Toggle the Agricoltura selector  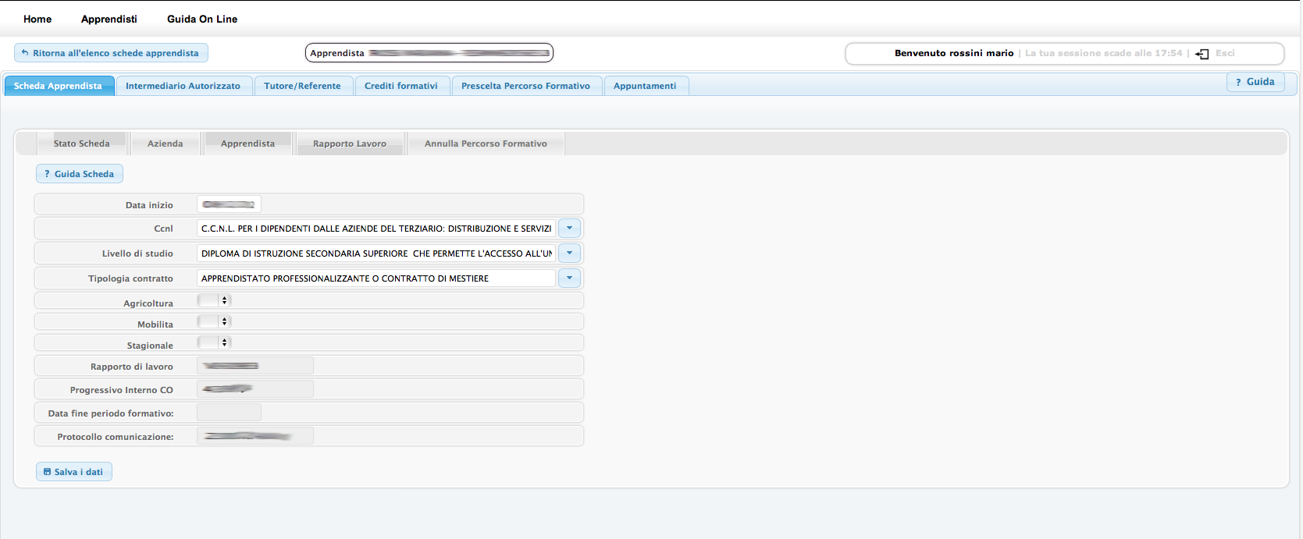pyautogui.click(x=215, y=300)
